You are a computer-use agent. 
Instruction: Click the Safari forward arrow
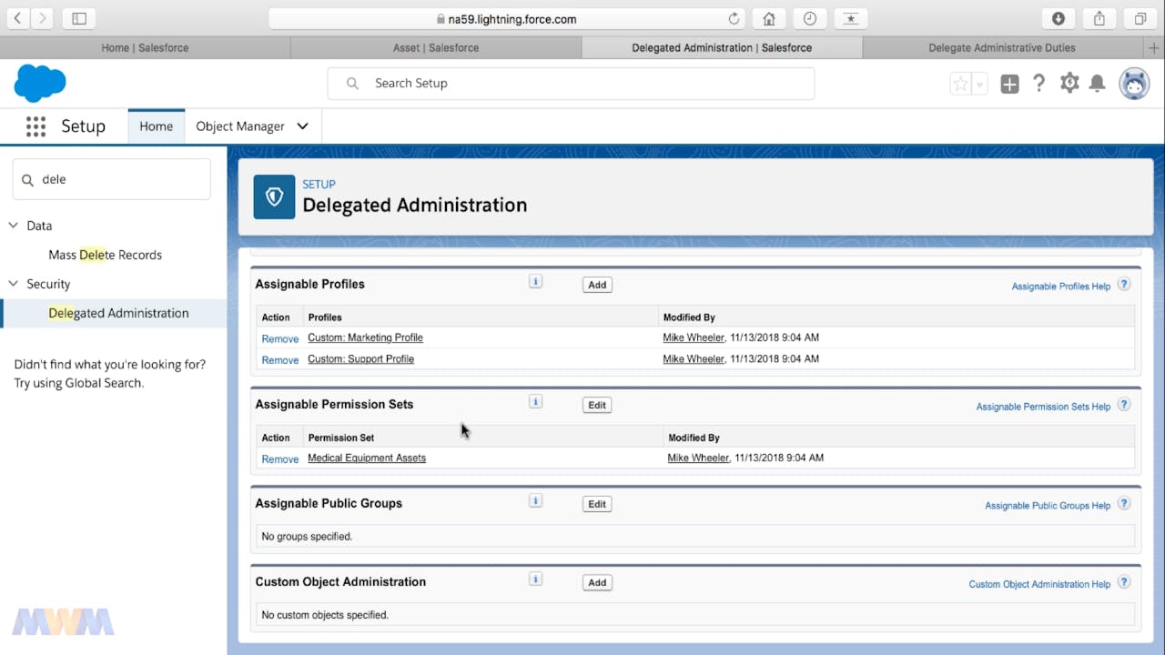click(42, 18)
